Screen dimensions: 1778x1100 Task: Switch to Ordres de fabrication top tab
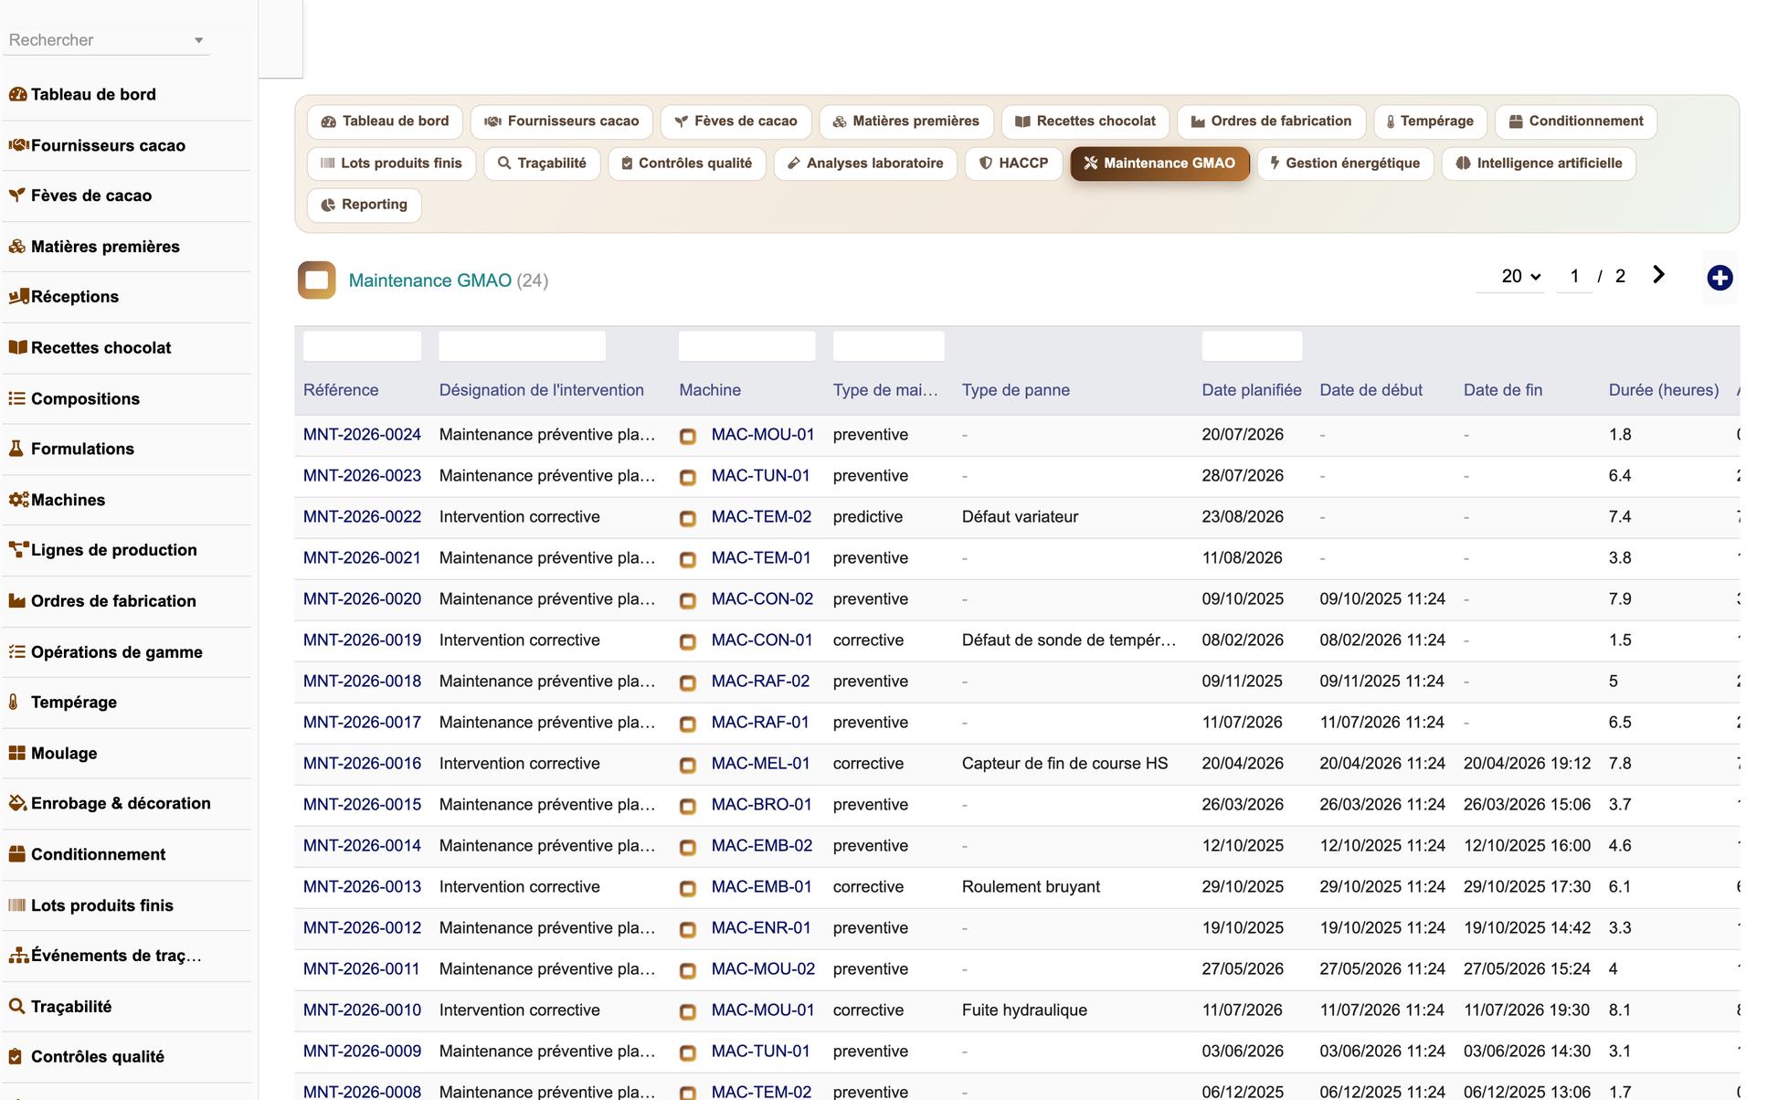[x=1271, y=122]
